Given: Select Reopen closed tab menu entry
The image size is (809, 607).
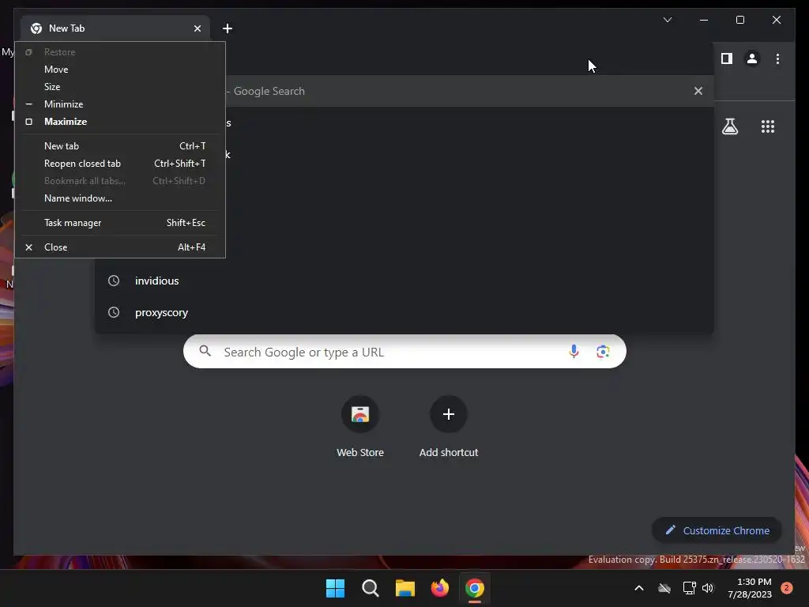Looking at the screenshot, I should [x=120, y=164].
